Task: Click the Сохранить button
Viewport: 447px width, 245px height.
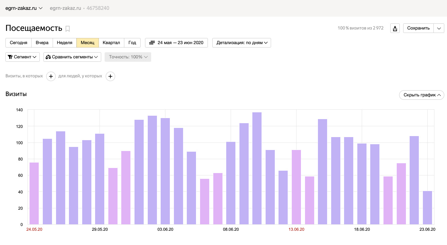Action: (x=418, y=28)
